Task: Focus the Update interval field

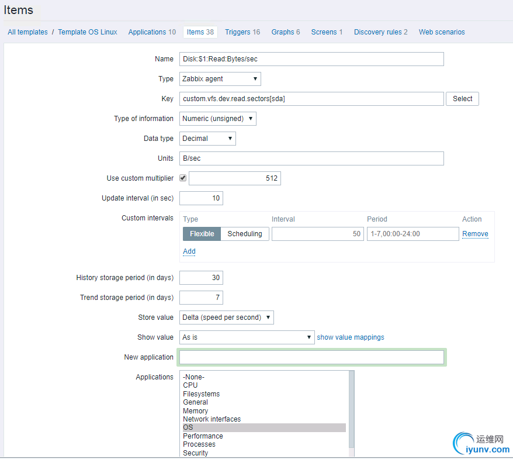Action: tap(201, 198)
